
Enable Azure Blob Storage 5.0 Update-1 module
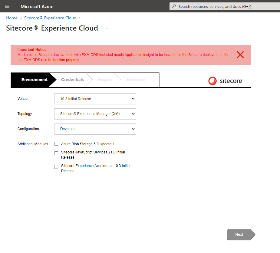point(56,144)
